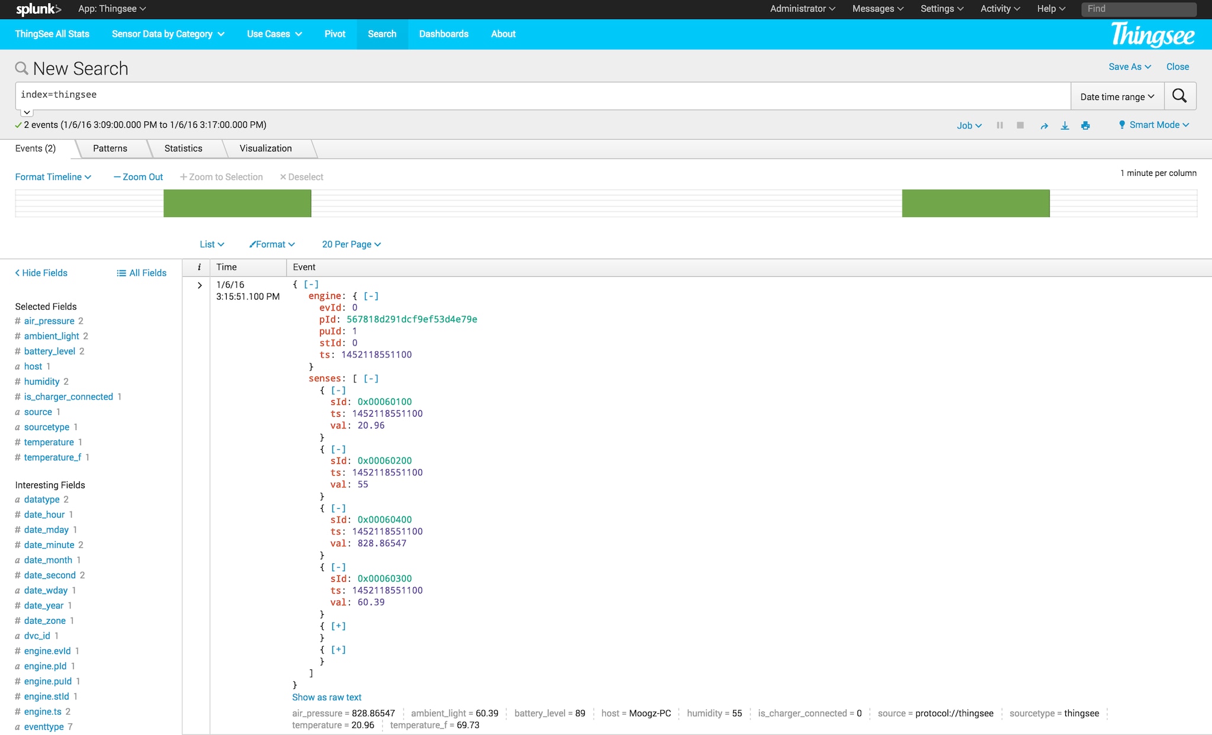
Task: Open the Job dropdown
Action: coord(969,125)
